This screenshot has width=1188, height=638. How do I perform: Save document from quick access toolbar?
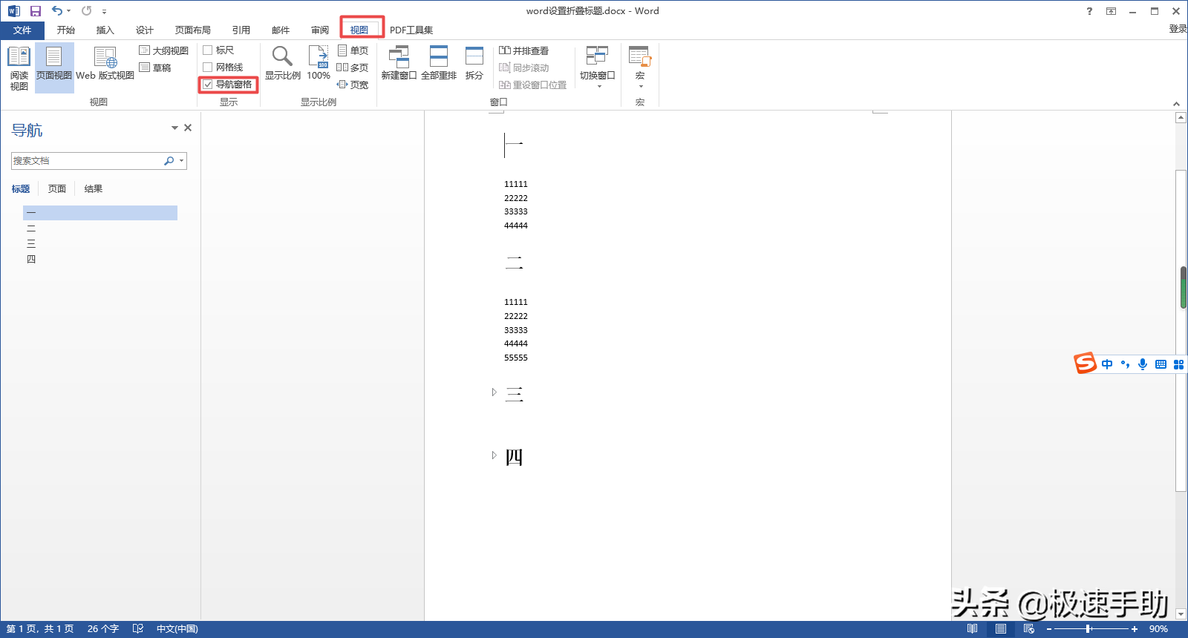tap(35, 11)
